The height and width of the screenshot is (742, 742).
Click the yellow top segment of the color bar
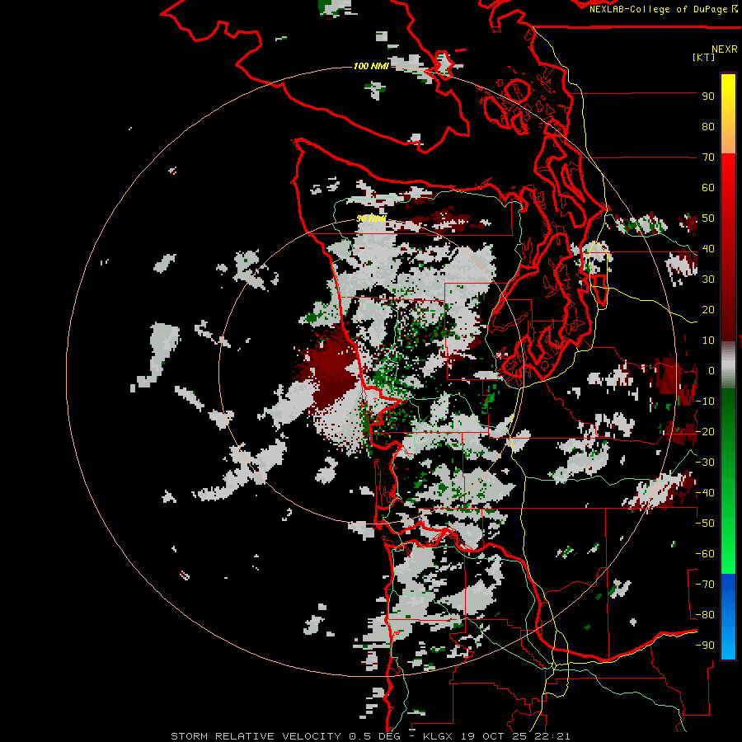pyautogui.click(x=728, y=114)
